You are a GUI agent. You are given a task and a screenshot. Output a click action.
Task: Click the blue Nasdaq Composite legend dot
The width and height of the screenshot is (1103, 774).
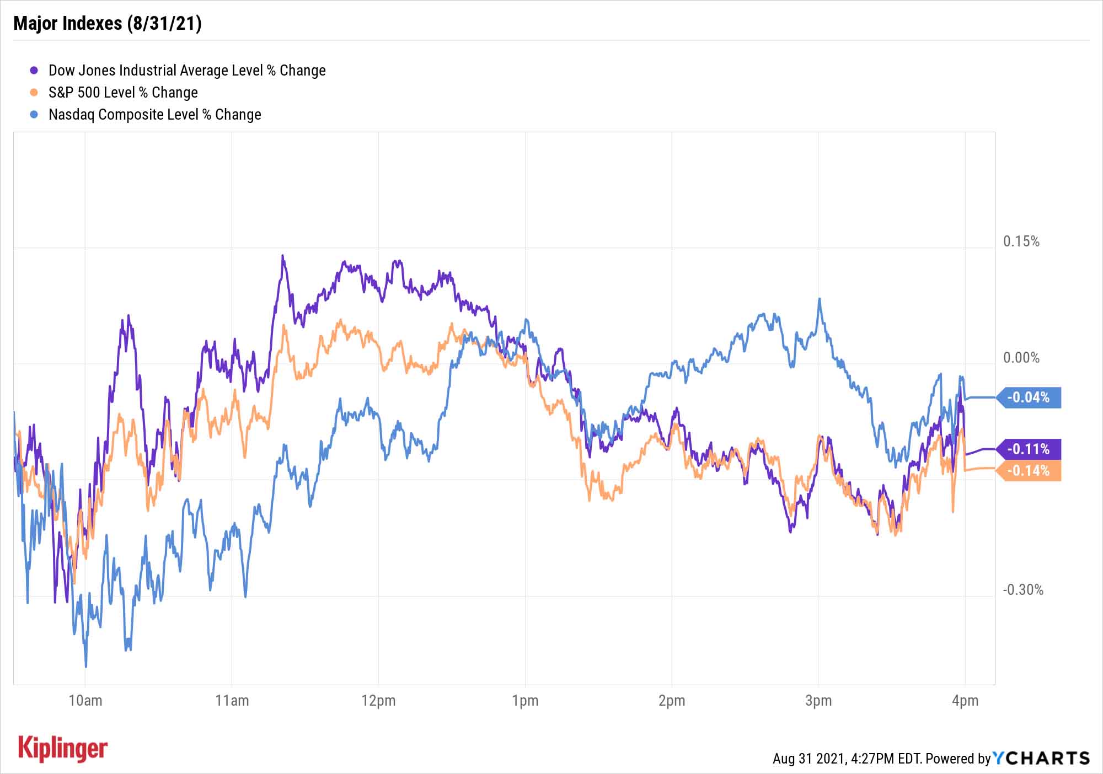pos(34,115)
